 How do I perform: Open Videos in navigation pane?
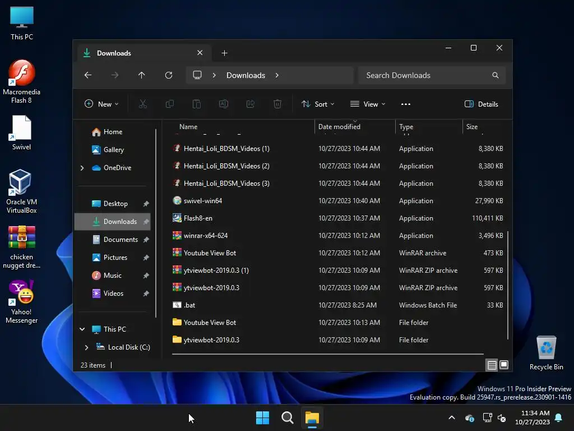point(112,294)
